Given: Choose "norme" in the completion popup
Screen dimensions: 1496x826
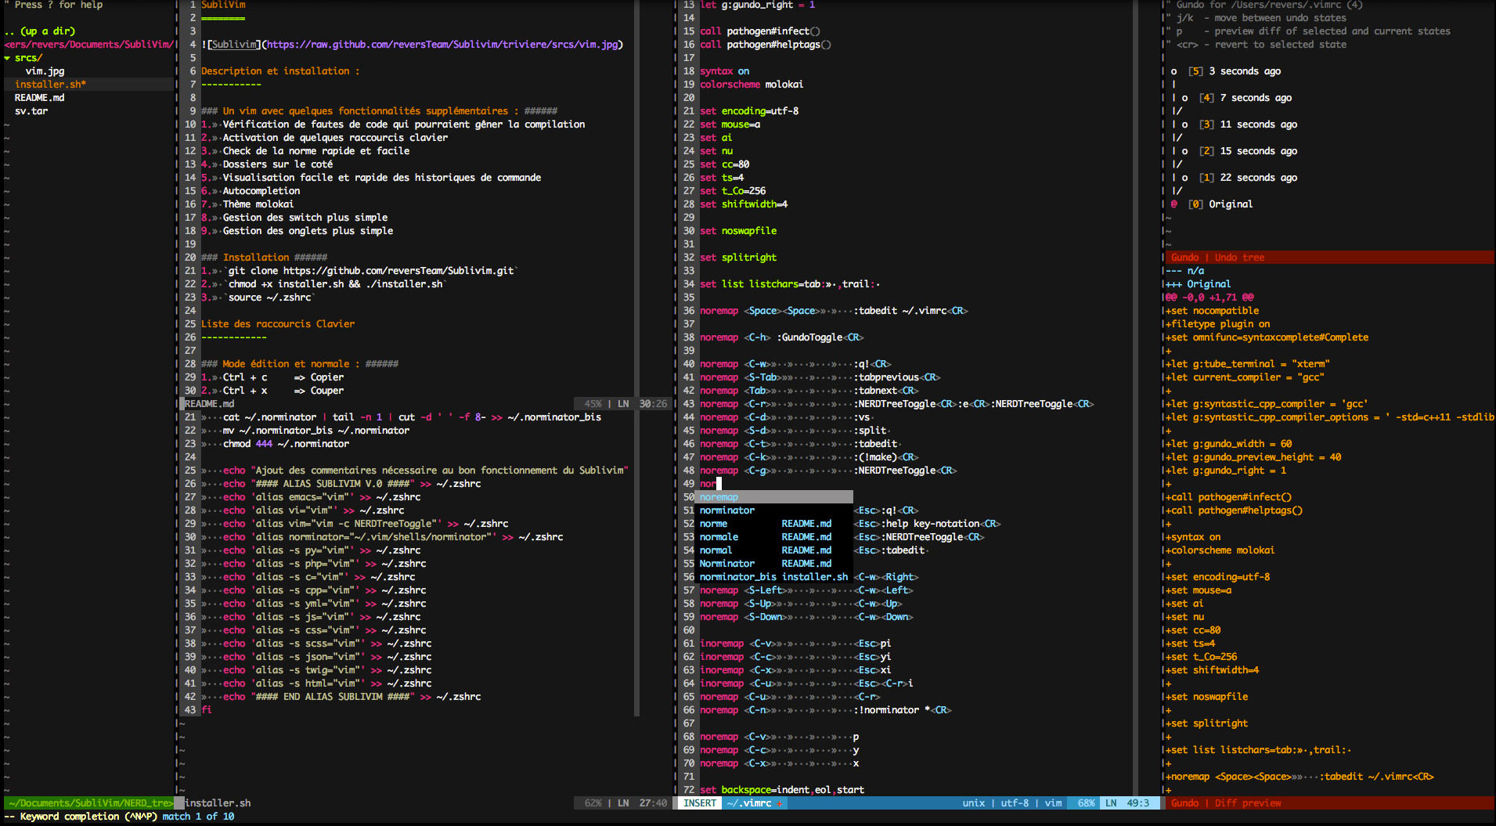Looking at the screenshot, I should (775, 524).
